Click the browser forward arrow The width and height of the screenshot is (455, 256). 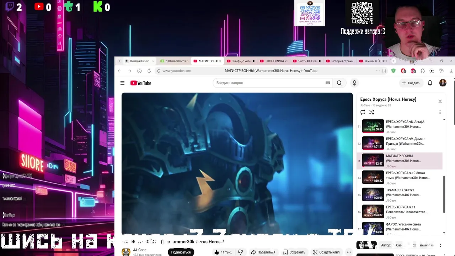(129, 71)
